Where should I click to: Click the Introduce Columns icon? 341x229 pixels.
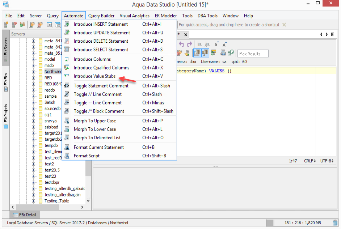[x=67, y=59]
